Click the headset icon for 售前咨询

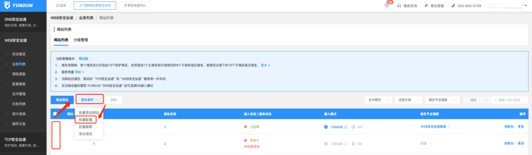[399, 6]
